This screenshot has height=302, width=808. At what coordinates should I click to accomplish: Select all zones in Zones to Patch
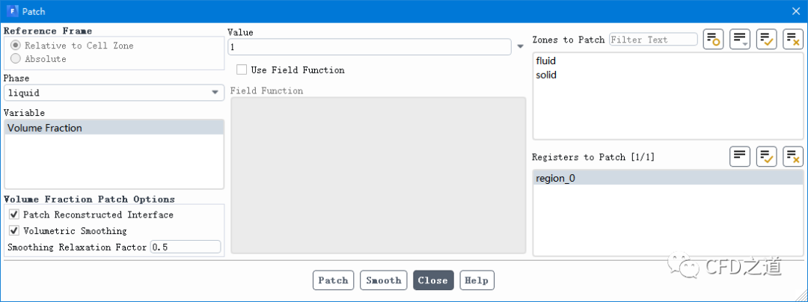[x=766, y=40]
